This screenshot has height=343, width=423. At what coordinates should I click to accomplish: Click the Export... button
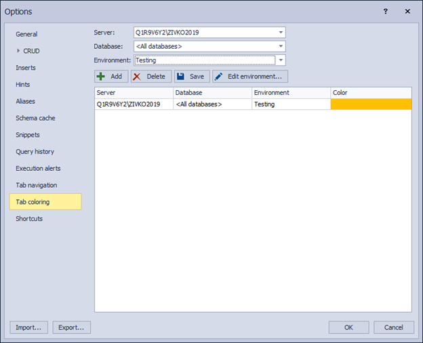point(71,327)
